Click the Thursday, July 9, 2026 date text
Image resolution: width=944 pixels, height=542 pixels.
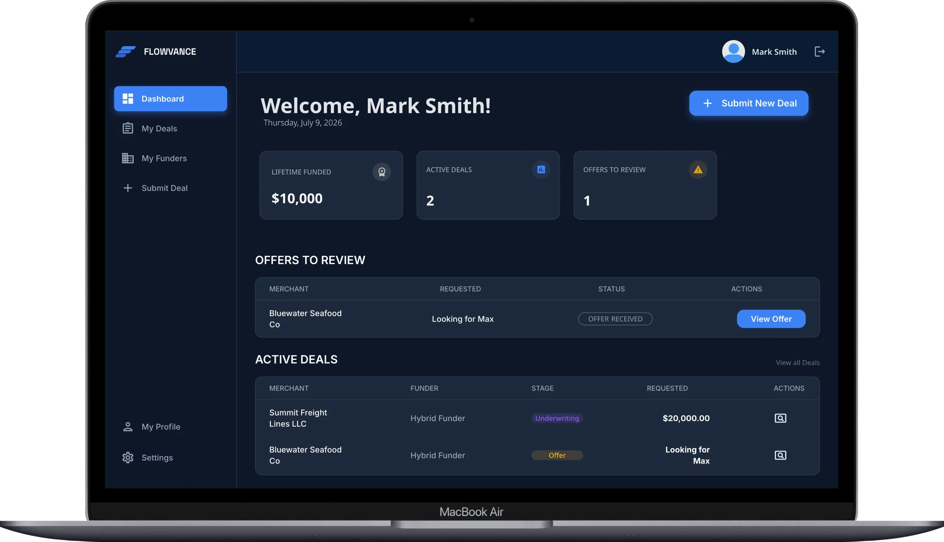click(302, 123)
